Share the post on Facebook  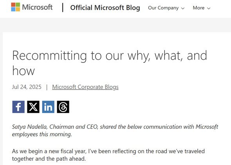pyautogui.click(x=18, y=107)
